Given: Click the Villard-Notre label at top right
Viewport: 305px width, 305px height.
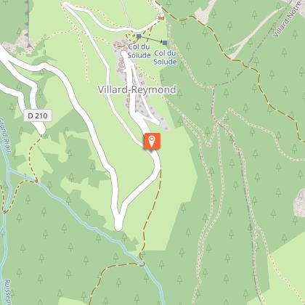Looking at the screenshot, I should tap(288, 20).
